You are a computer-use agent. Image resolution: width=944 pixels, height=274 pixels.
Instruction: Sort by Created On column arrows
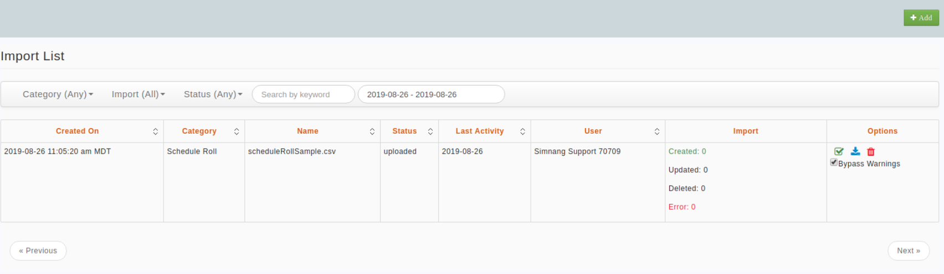tap(155, 131)
